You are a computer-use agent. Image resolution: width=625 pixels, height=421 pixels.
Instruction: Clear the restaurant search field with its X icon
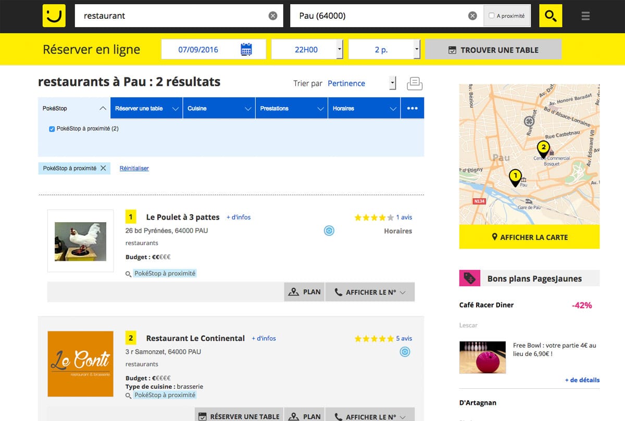pyautogui.click(x=273, y=15)
